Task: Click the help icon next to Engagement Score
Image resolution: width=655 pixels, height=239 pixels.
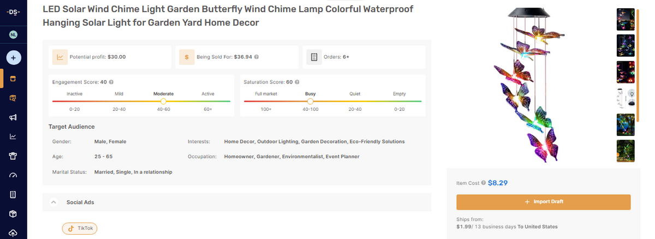Action: pyautogui.click(x=111, y=82)
